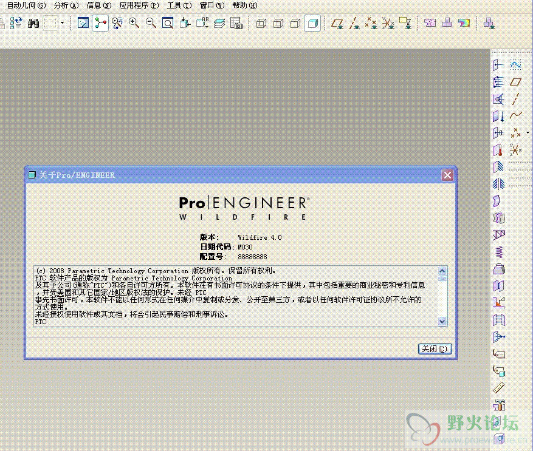This screenshot has width=533, height=451.
Task: Click the datum coordinate system tool
Action: tap(515, 150)
